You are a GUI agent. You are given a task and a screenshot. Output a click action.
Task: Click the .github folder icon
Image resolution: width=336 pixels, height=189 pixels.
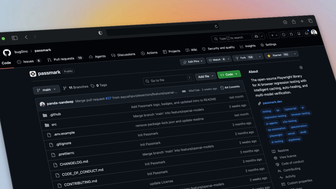point(45,115)
